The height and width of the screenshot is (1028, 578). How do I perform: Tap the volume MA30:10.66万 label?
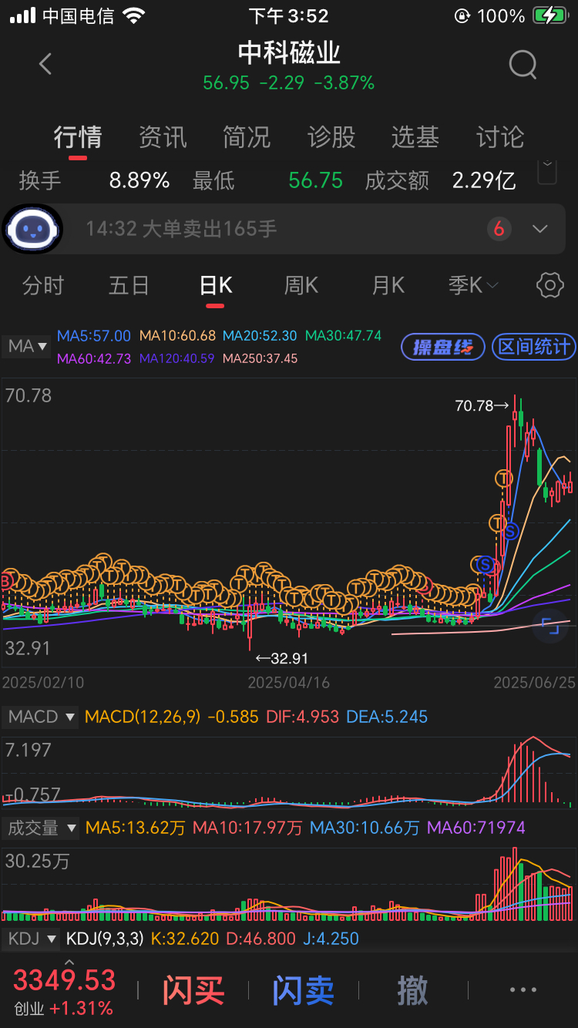(x=365, y=828)
